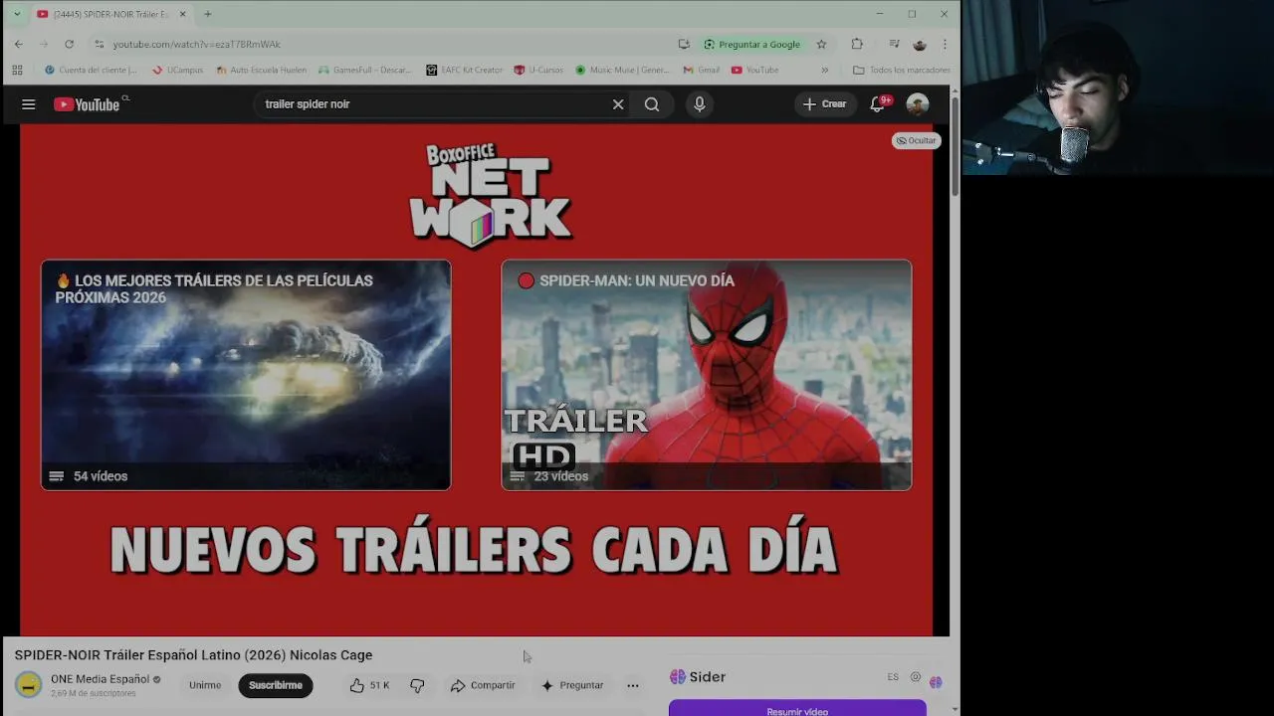Like the video (51 K)
This screenshot has width=1274, height=716.
pyautogui.click(x=369, y=685)
